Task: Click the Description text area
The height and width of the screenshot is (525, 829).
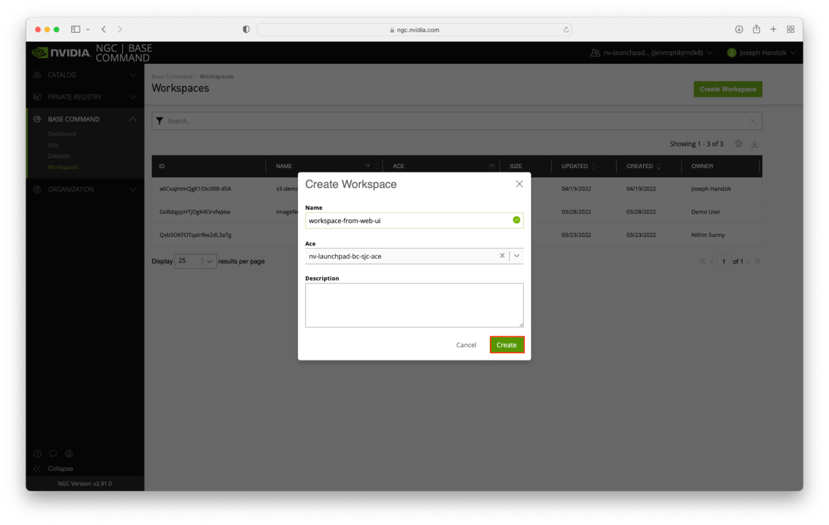Action: point(414,305)
